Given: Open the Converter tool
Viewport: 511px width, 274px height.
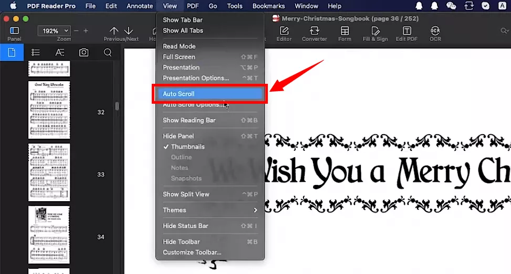Looking at the screenshot, I should pos(314,34).
